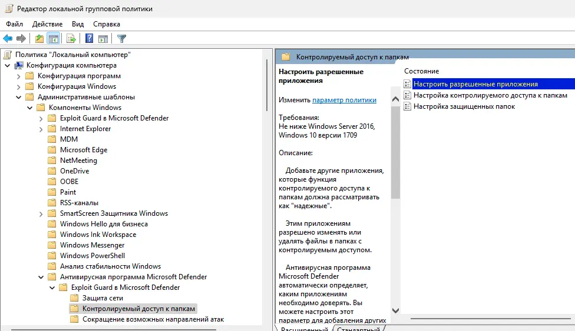Image resolution: width=575 pixels, height=331 pixels.
Task: Collapse the Компоненты Windows tree node
Action: (x=29, y=108)
